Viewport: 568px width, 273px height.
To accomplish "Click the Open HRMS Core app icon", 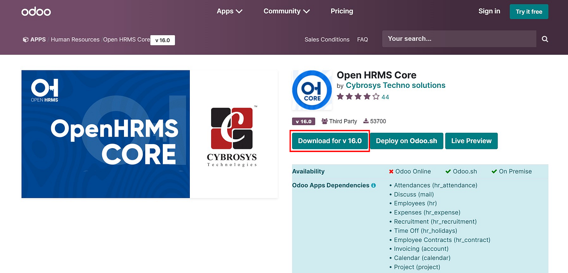I will pyautogui.click(x=311, y=90).
